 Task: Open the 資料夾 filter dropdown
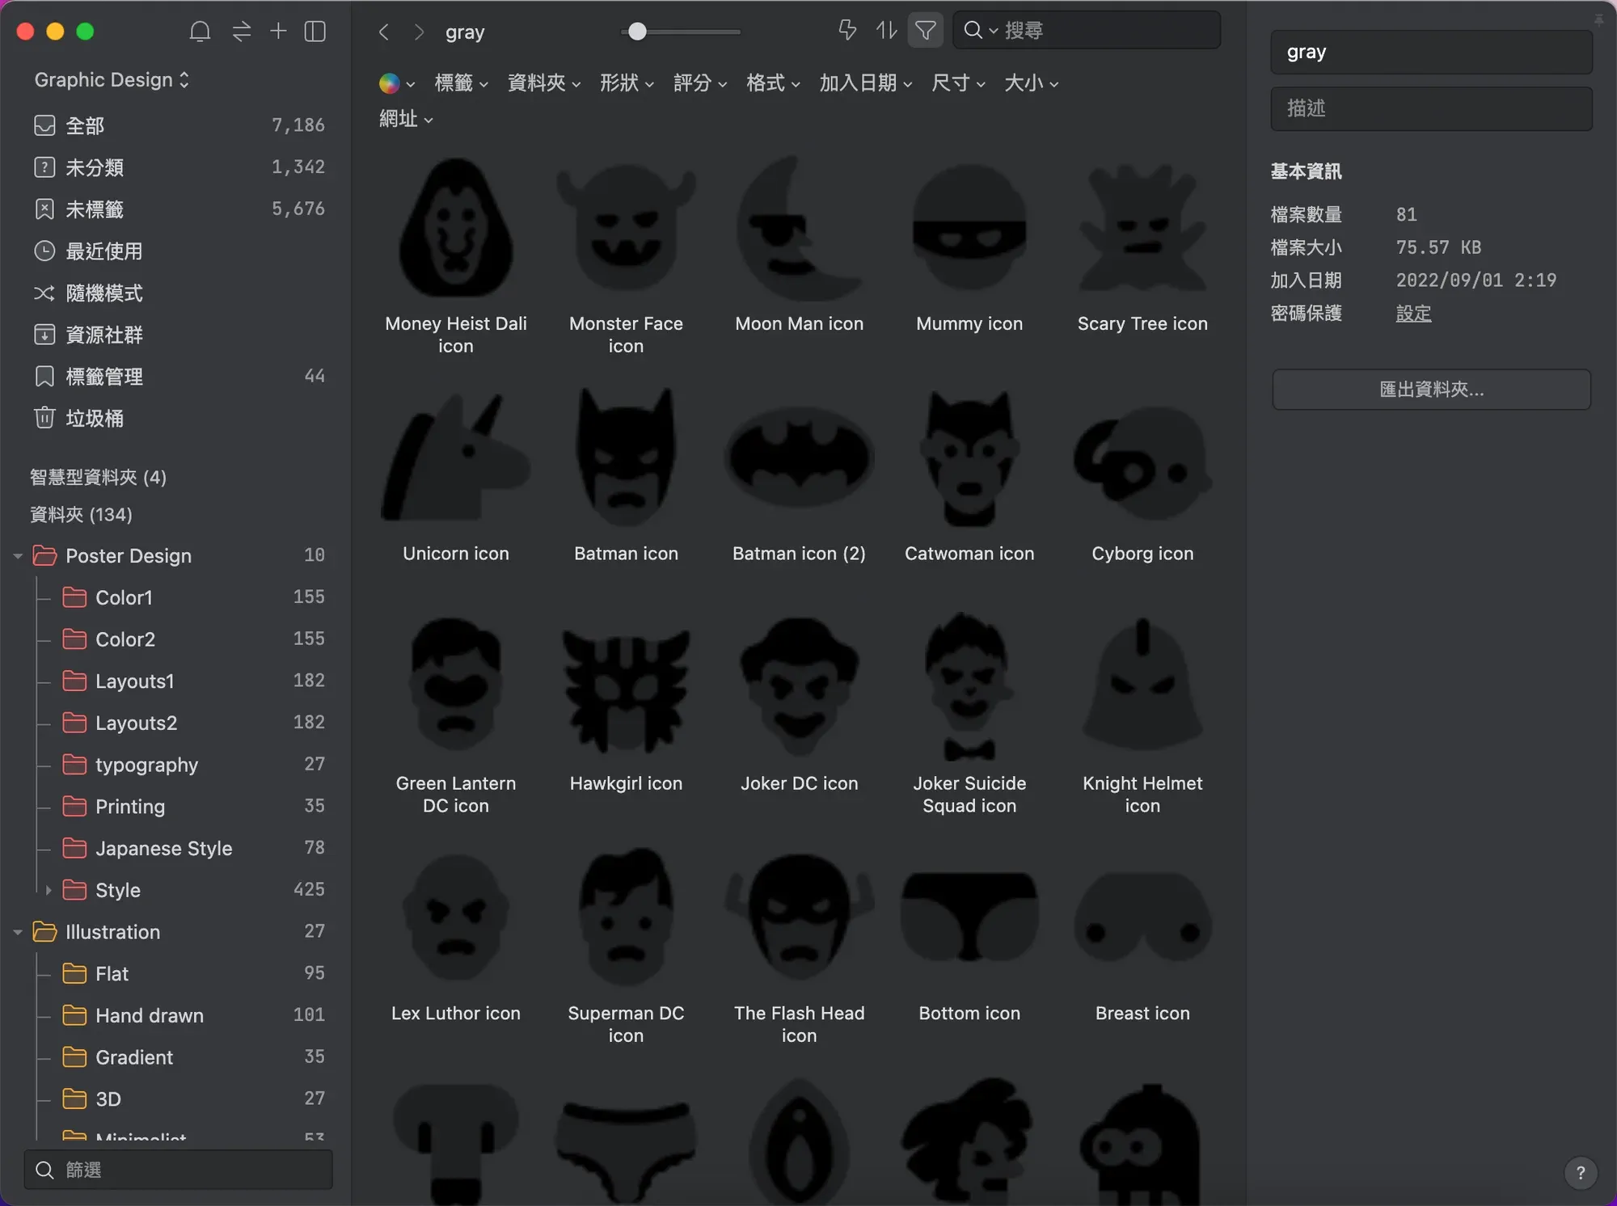[543, 83]
